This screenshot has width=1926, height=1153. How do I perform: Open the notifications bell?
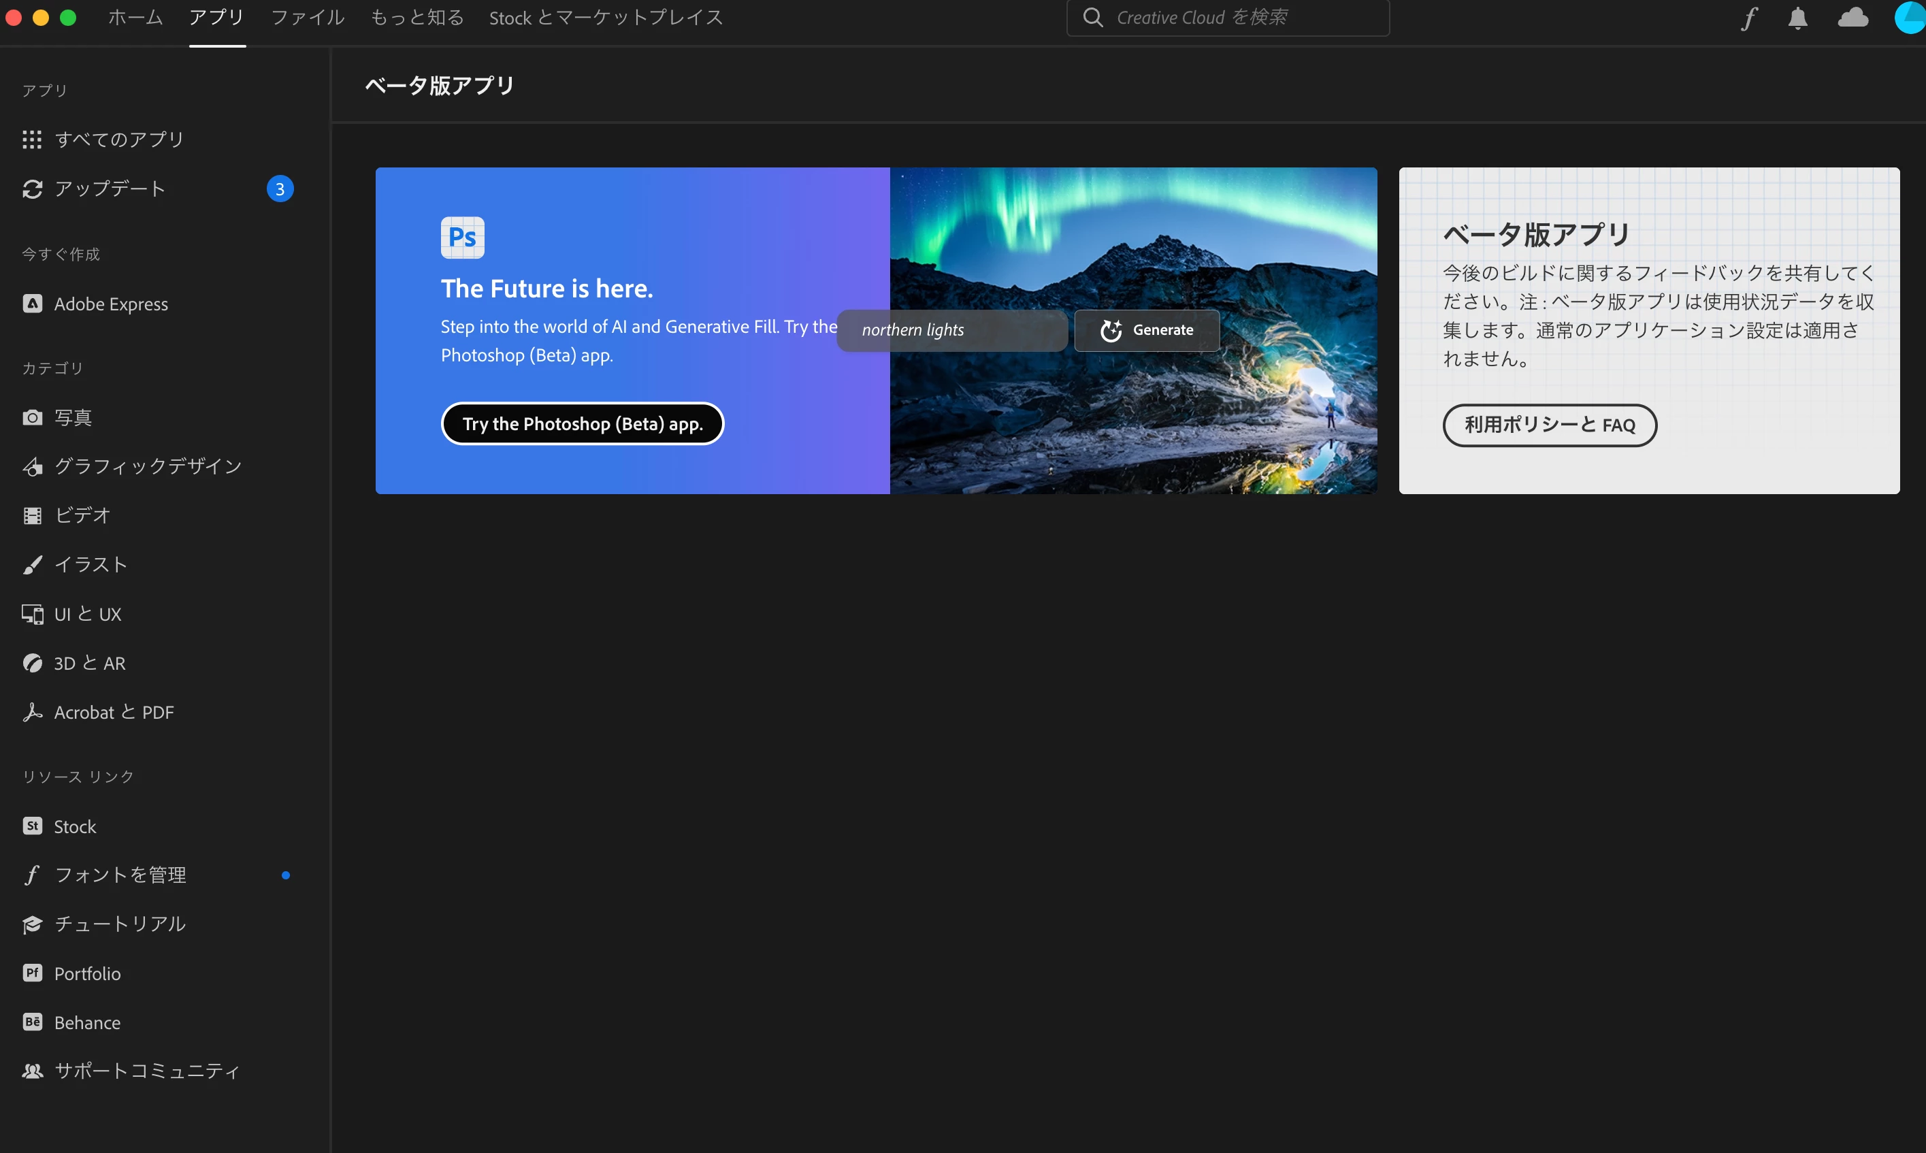click(x=1797, y=18)
